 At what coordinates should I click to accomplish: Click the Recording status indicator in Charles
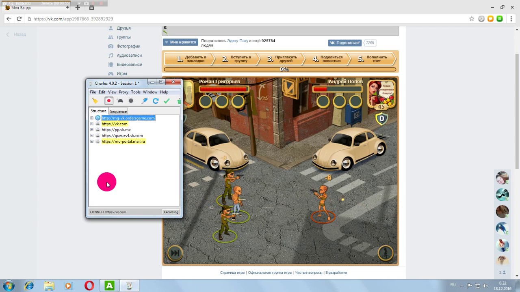[x=171, y=212]
